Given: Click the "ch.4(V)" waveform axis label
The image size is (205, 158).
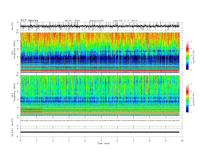Looking at the screenshot, I should pyautogui.click(x=12, y=132).
